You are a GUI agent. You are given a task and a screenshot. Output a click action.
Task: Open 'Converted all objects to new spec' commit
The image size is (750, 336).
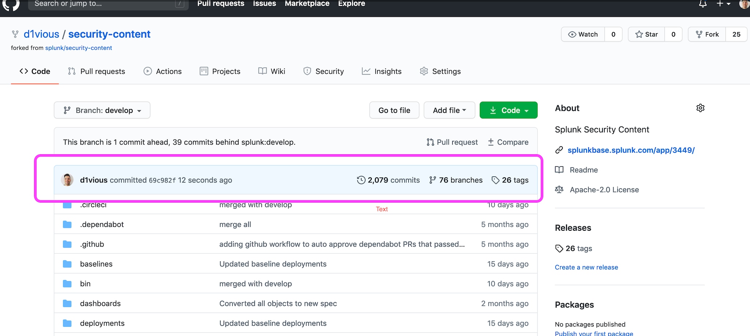[278, 303]
